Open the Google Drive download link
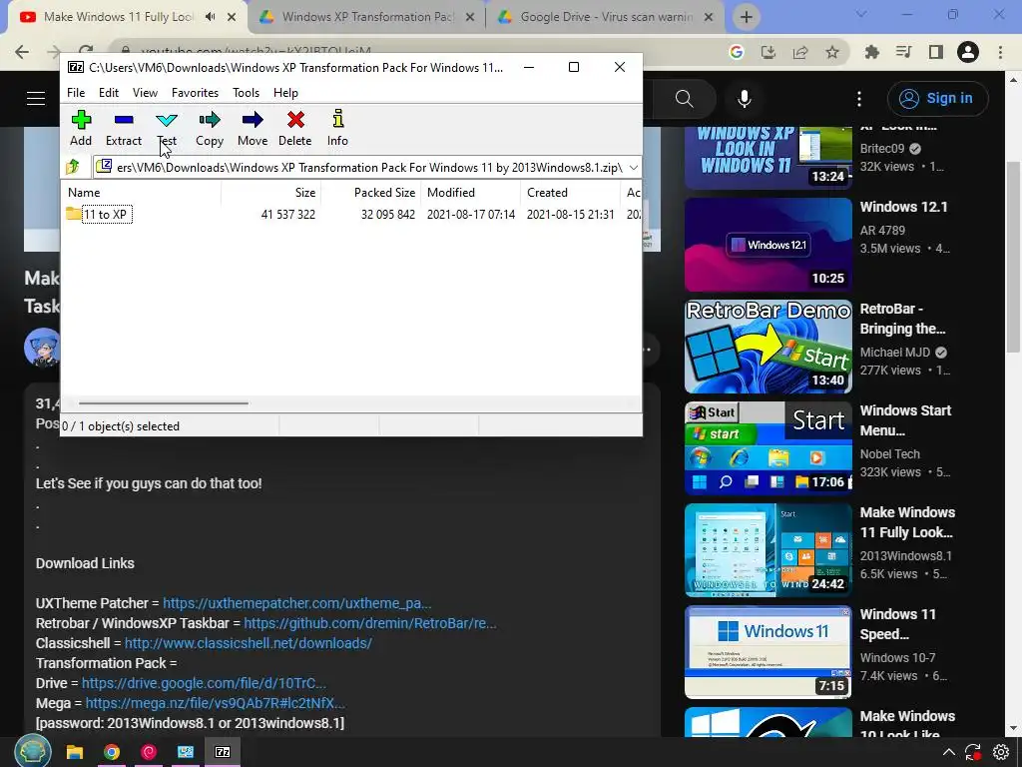 [204, 683]
